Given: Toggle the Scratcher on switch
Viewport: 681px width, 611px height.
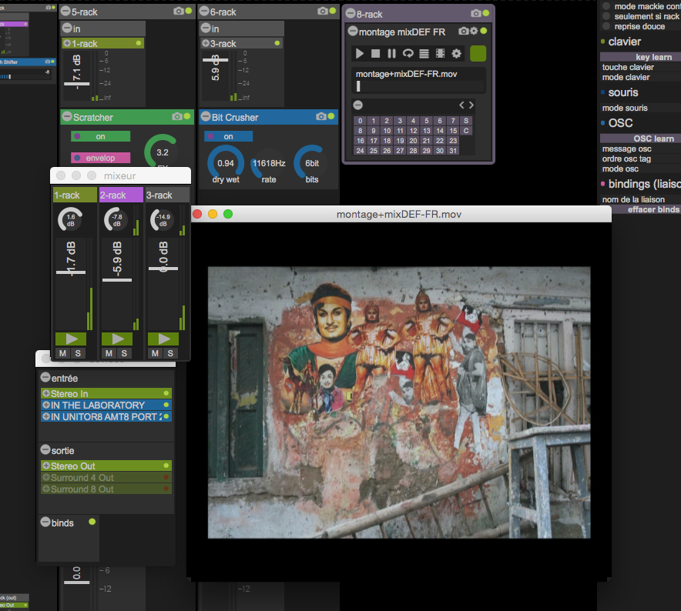Looking at the screenshot, I should tap(100, 136).
